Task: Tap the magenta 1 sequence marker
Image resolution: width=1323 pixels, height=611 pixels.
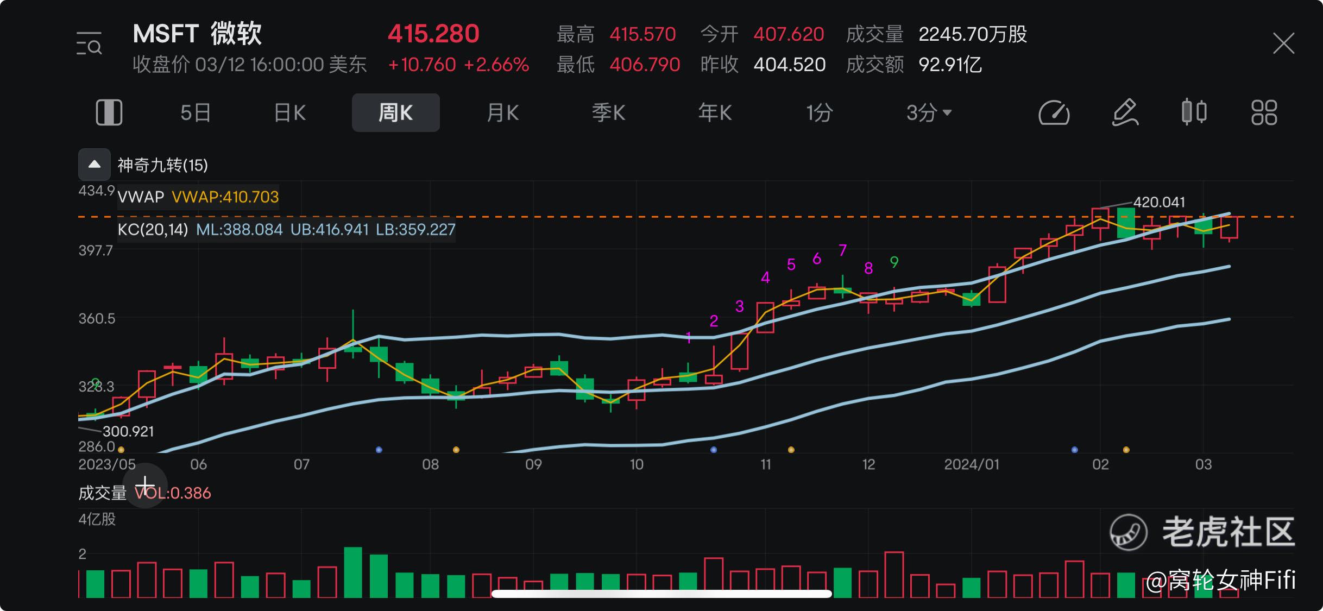Action: tap(688, 338)
